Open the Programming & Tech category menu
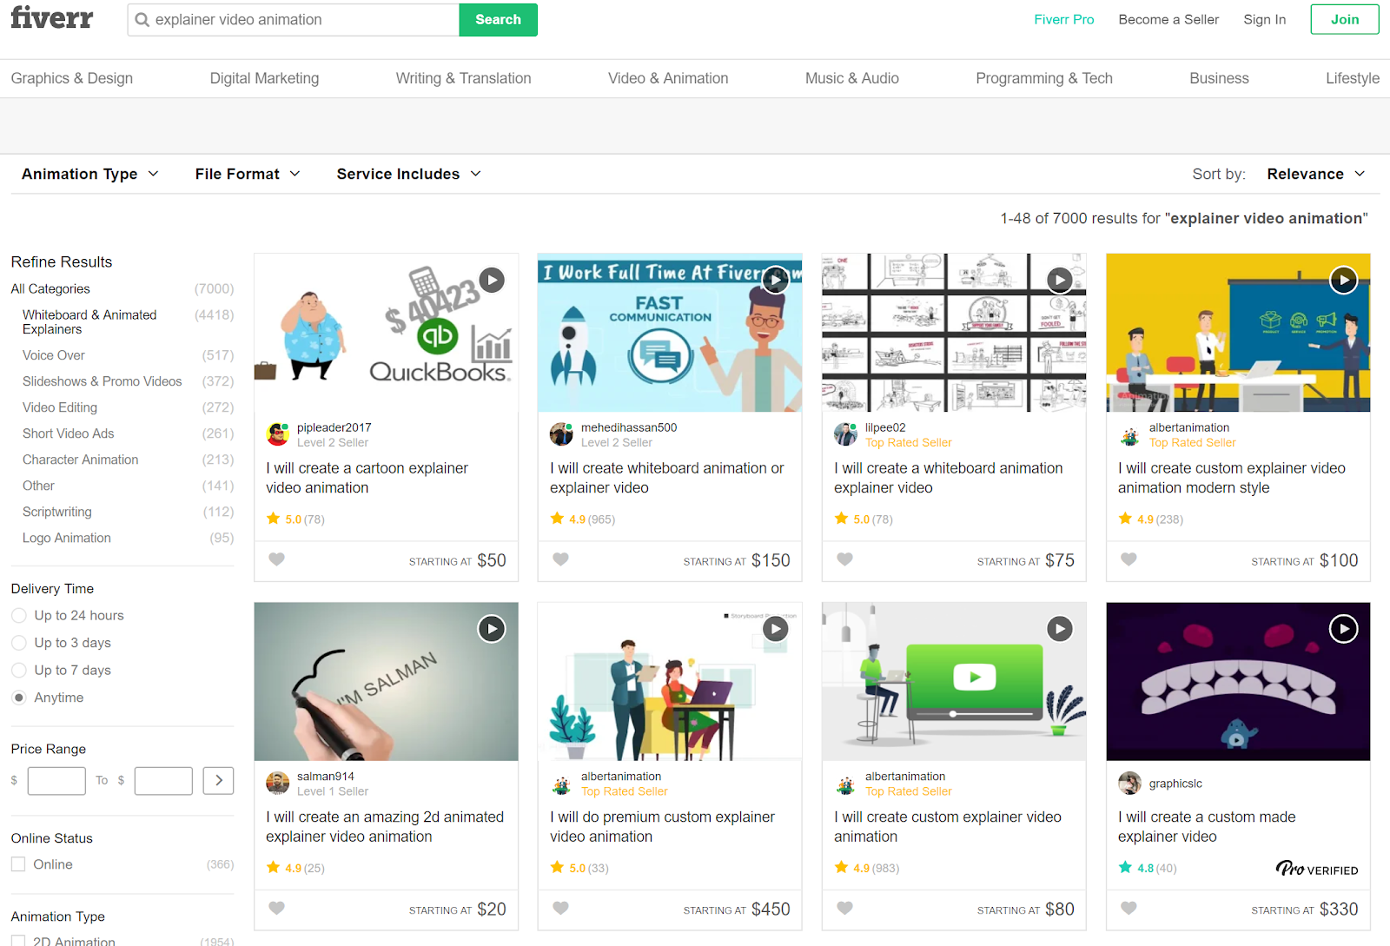 [1044, 78]
